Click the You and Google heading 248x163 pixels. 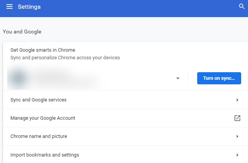pos(22,32)
